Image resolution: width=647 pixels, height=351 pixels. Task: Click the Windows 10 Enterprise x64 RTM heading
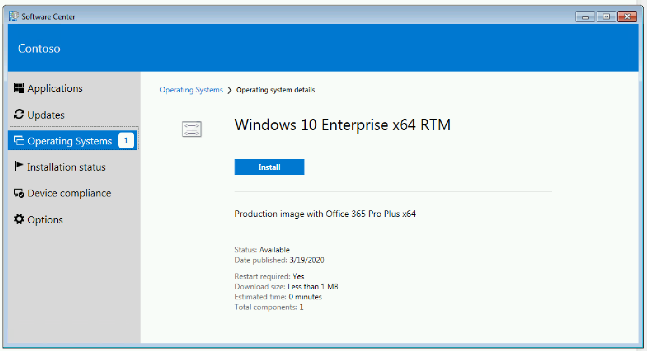pos(342,125)
